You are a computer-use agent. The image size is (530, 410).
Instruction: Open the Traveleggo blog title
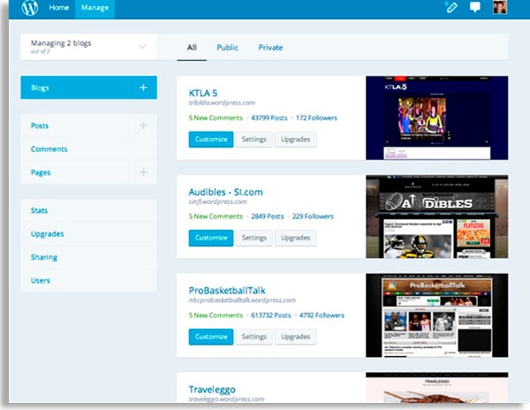[x=212, y=390]
